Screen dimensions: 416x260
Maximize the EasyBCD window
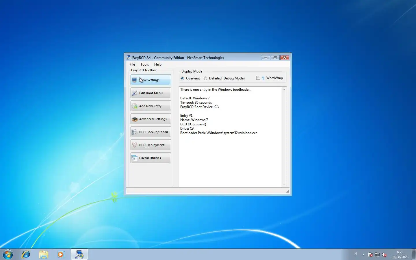tap(275, 58)
